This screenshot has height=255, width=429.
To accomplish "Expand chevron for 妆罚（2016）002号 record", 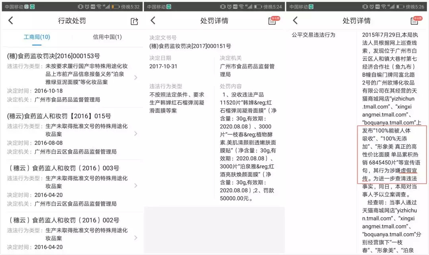I will click(x=136, y=237).
